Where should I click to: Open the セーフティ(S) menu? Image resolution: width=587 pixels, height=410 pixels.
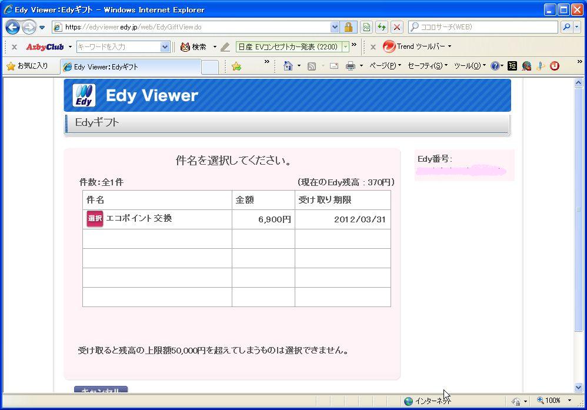click(x=428, y=66)
